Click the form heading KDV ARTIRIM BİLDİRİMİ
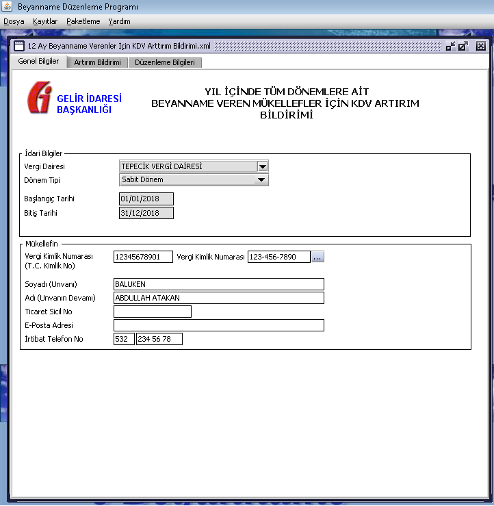Screen dimensions: 494x506 pos(285,103)
